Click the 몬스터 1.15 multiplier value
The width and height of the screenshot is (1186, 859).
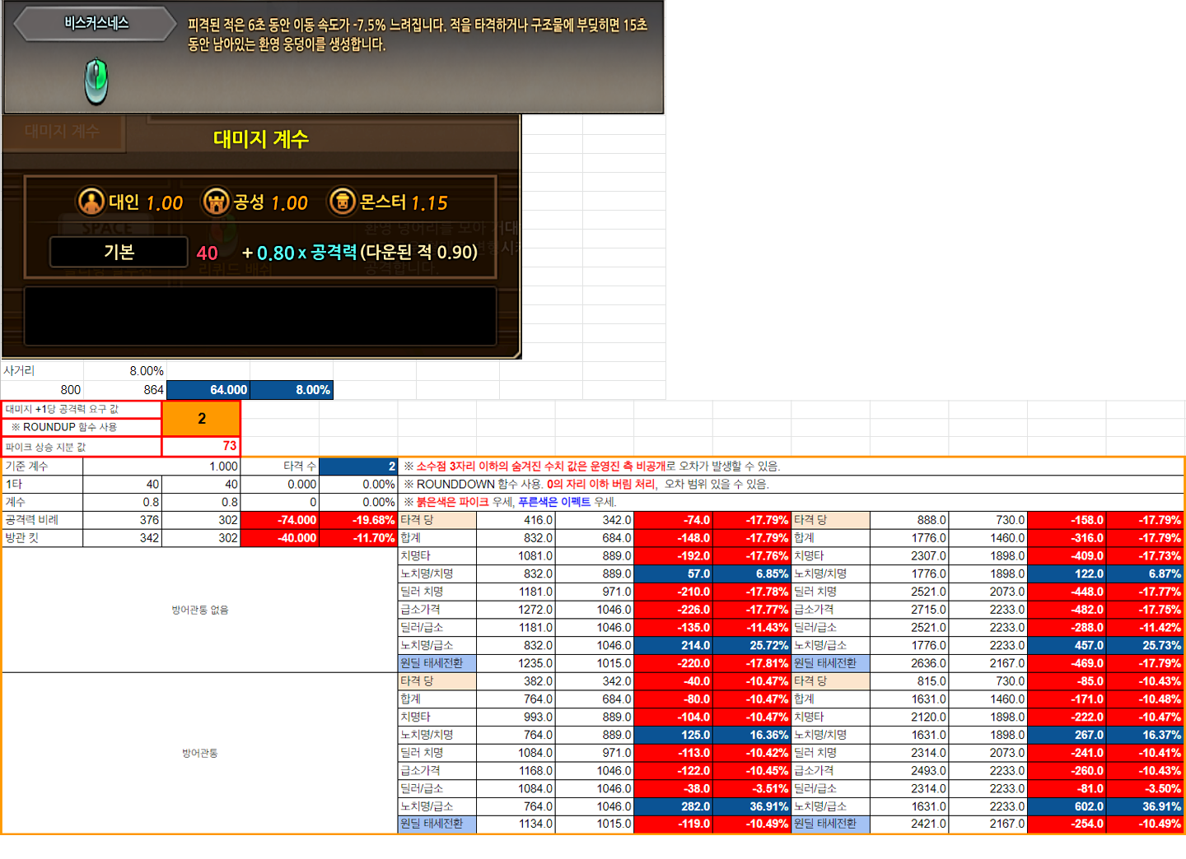coord(429,203)
